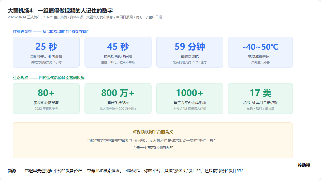Click the callout heading "对视频联网平台的含义"
321x180 pixels.
tap(153, 132)
